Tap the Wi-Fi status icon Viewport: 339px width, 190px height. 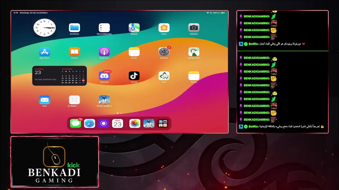click(208, 13)
